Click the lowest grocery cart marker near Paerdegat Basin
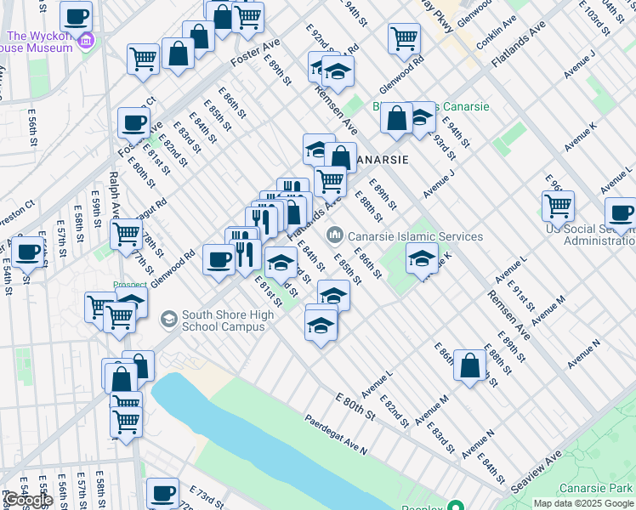Image resolution: width=636 pixels, height=510 pixels. click(126, 425)
